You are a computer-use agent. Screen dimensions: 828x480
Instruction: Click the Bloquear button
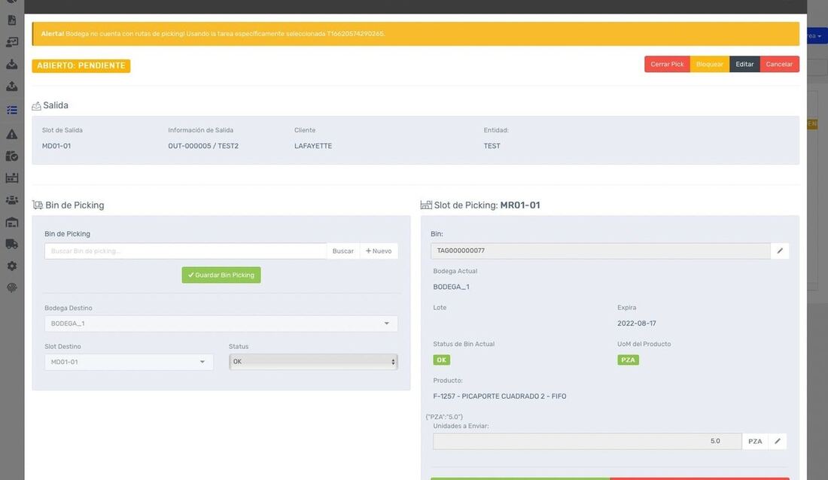coord(710,65)
